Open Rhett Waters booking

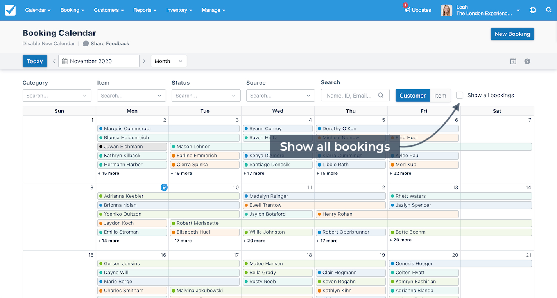pyautogui.click(x=460, y=196)
